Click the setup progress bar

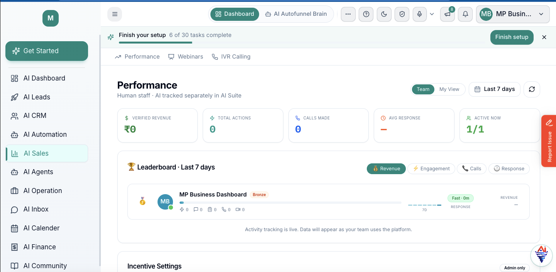[x=302, y=42]
